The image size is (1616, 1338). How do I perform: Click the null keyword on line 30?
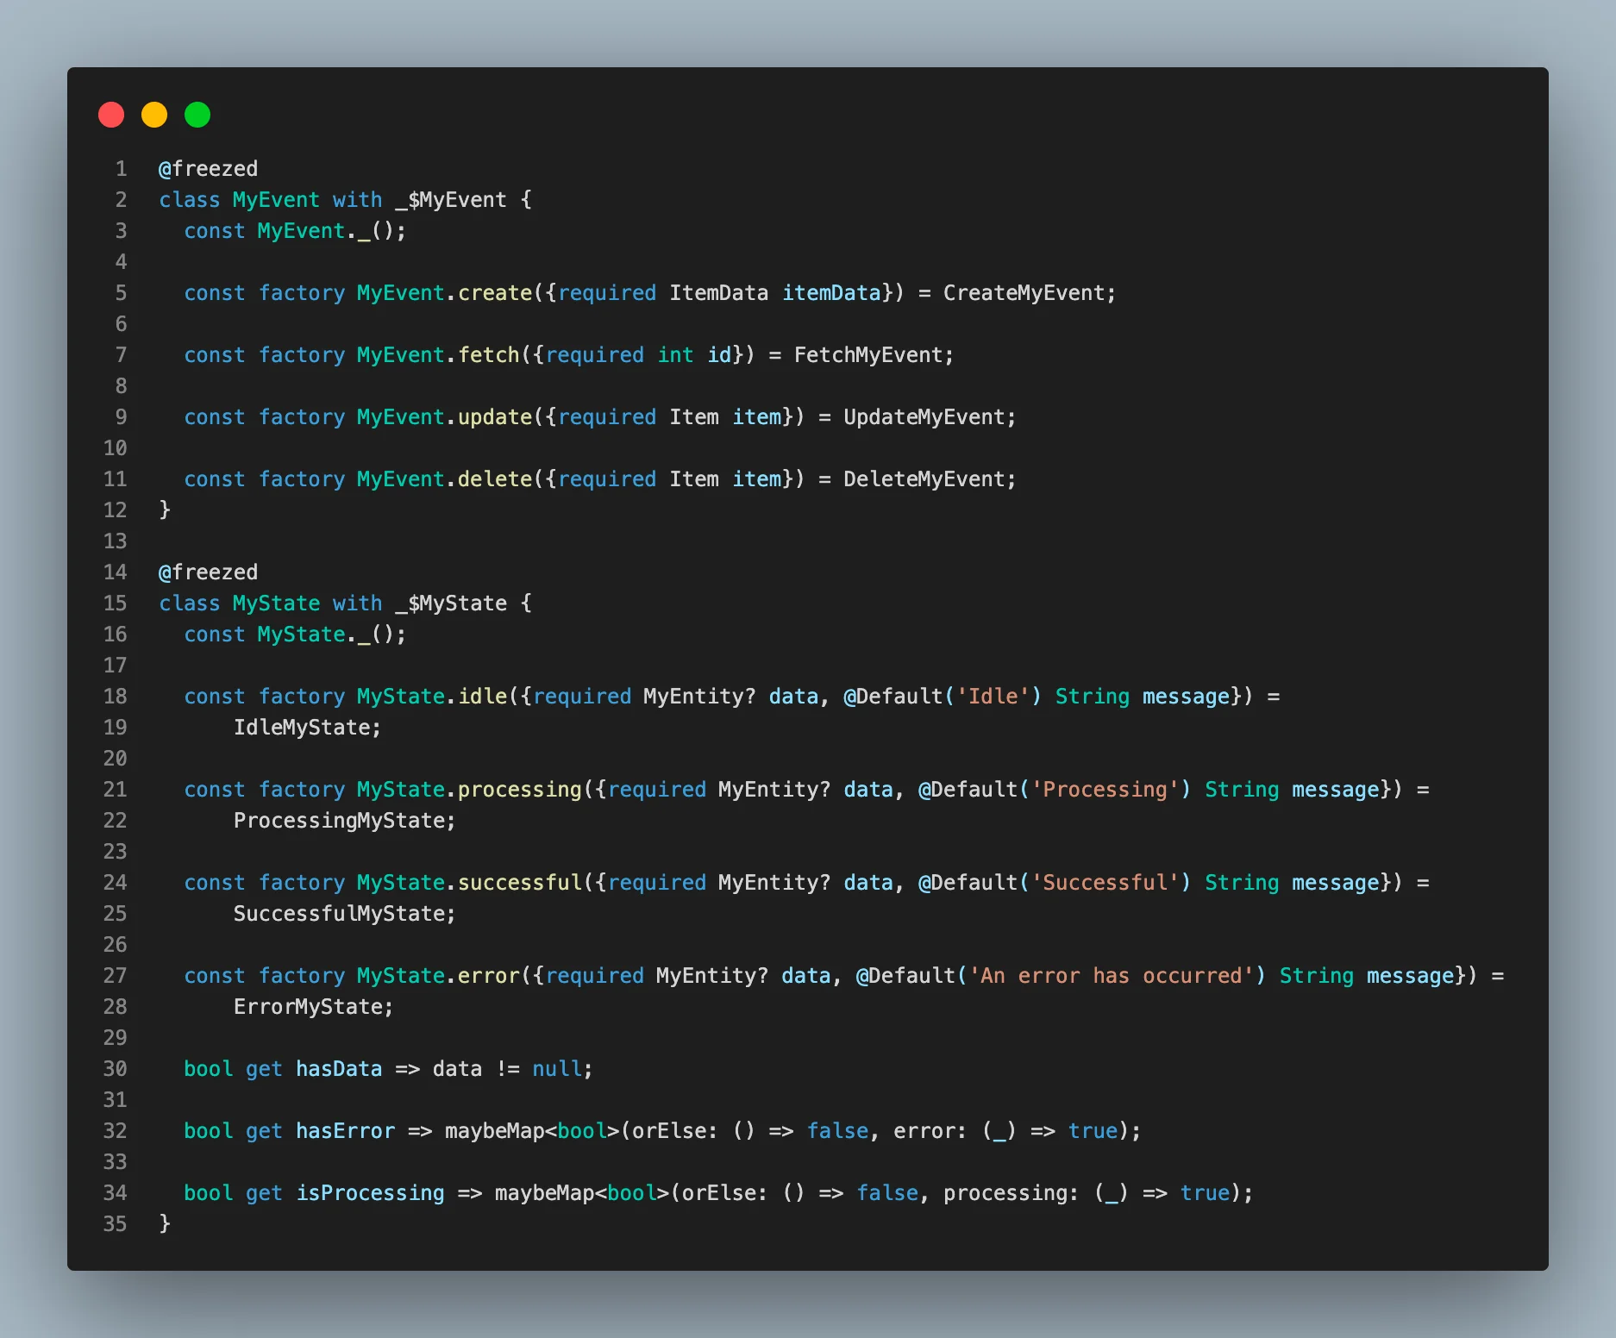click(556, 1069)
